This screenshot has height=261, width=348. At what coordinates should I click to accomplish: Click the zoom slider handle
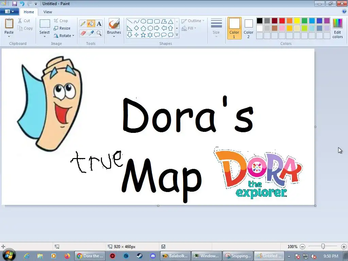click(x=323, y=246)
